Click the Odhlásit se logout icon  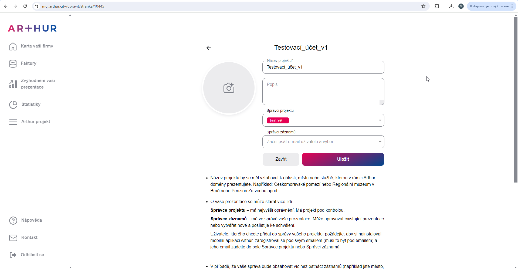click(13, 255)
